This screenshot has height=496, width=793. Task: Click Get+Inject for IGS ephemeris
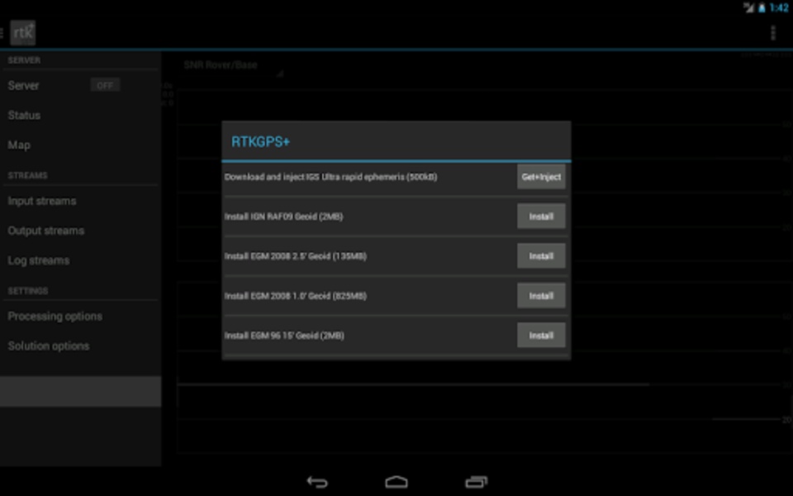(541, 177)
